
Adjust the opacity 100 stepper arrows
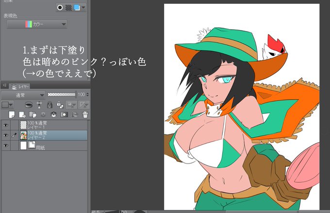point(87,95)
